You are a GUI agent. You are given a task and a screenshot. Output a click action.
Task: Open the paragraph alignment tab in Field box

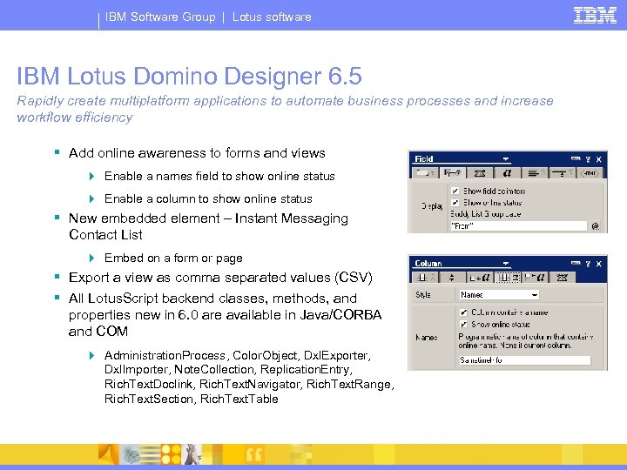tap(535, 173)
